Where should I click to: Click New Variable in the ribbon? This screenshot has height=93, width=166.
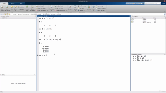point(40,6)
